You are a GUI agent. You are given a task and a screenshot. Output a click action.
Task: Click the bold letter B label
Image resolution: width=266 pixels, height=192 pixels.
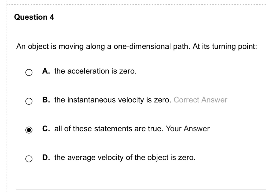click(46, 100)
